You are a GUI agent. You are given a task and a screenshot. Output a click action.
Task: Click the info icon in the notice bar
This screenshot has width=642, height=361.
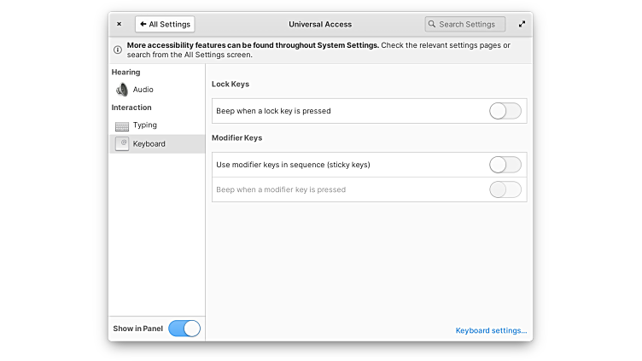tap(118, 50)
